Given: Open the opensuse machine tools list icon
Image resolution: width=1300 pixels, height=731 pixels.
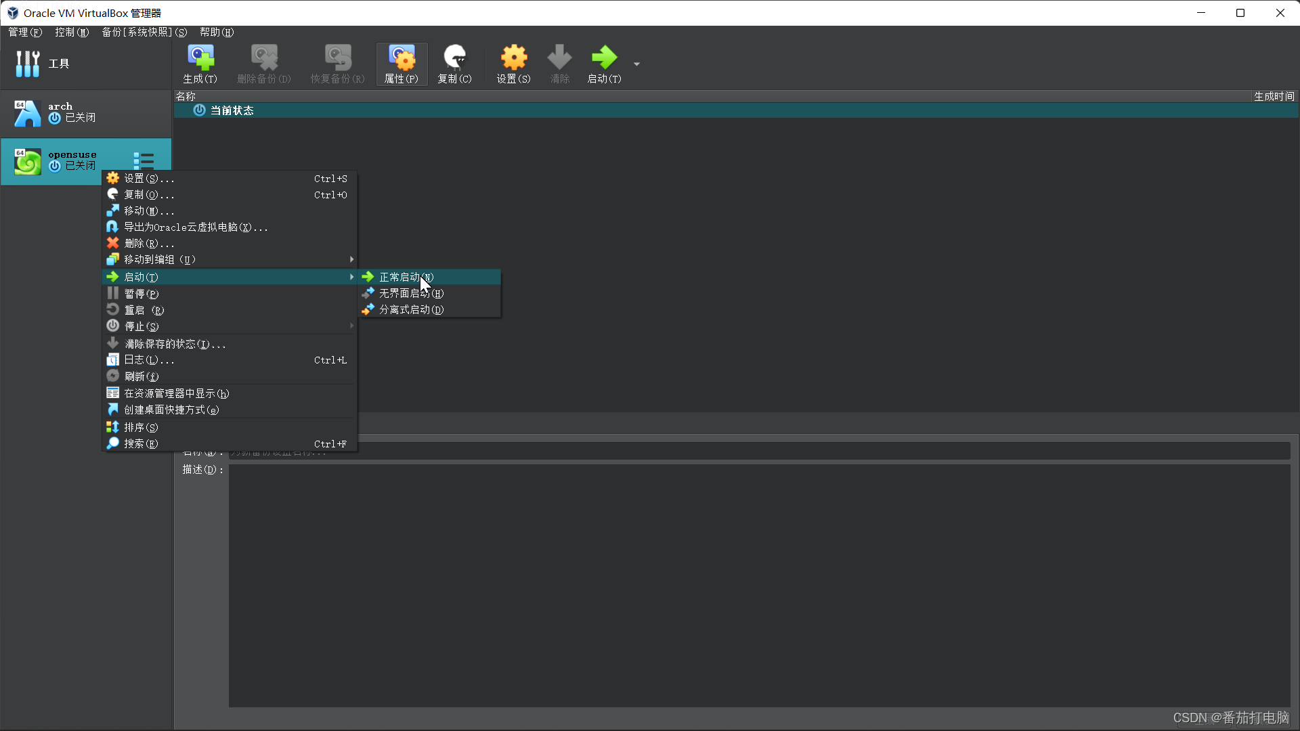Looking at the screenshot, I should pyautogui.click(x=144, y=160).
